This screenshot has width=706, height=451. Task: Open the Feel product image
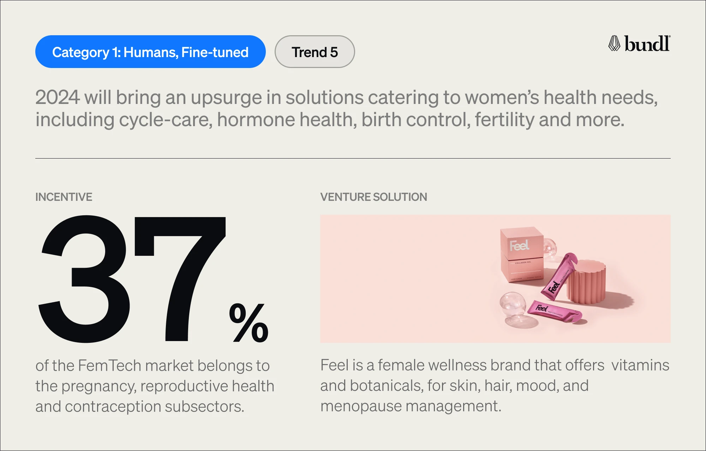[x=495, y=279]
